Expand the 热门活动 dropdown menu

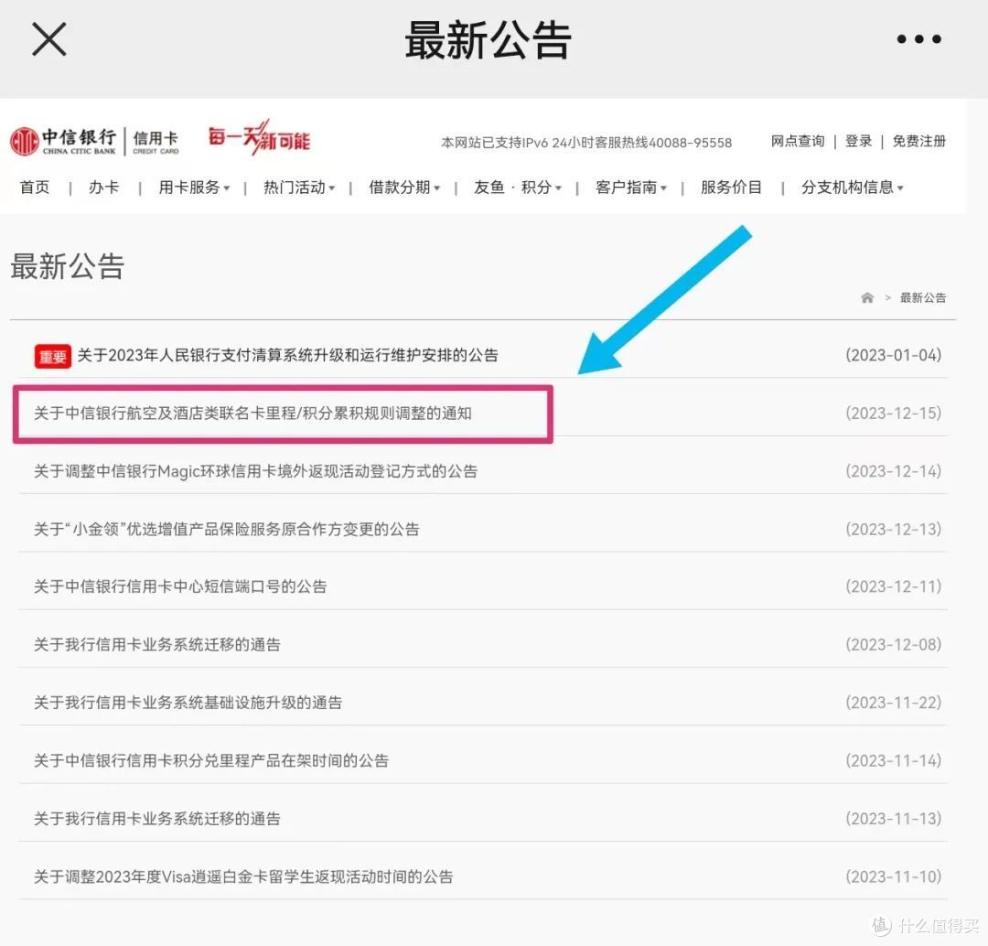(x=299, y=188)
